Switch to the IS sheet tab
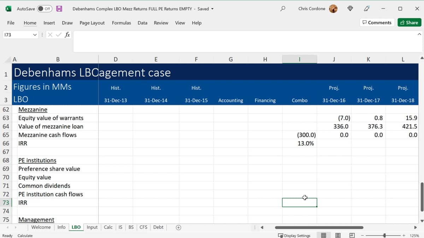424x238 pixels. [x=120, y=227]
